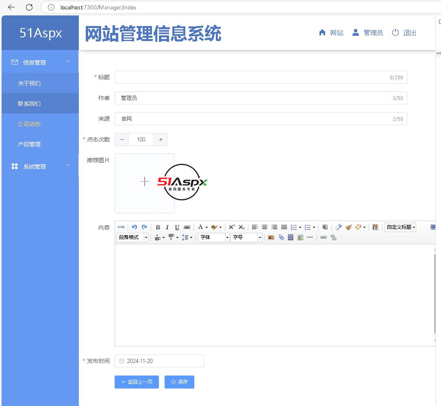This screenshot has height=406, width=441.
Task: Toggle underline formatting
Action: 177,227
